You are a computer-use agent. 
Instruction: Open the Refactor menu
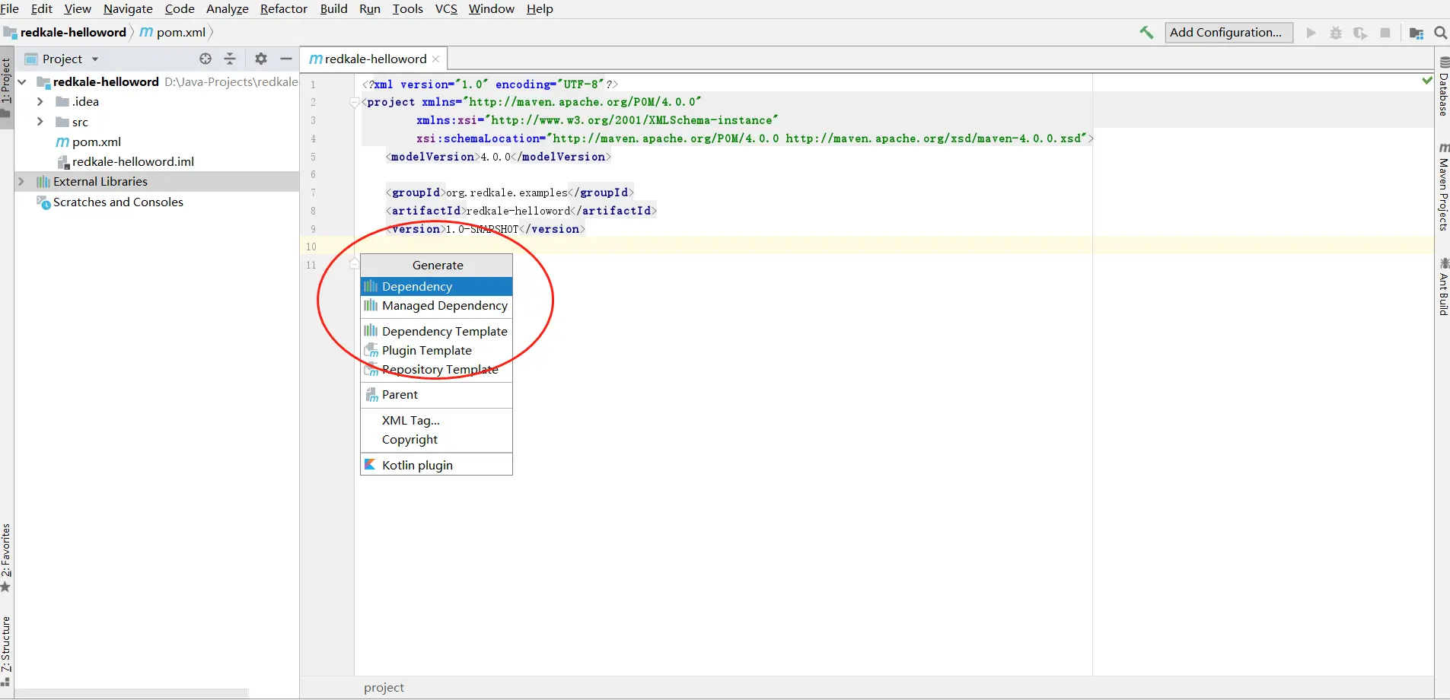pos(283,9)
